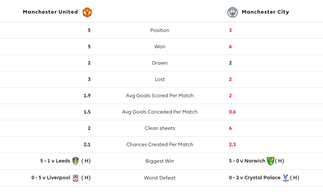Click the Leeds club badge
Screen dimensions: 323x194
[75, 161]
